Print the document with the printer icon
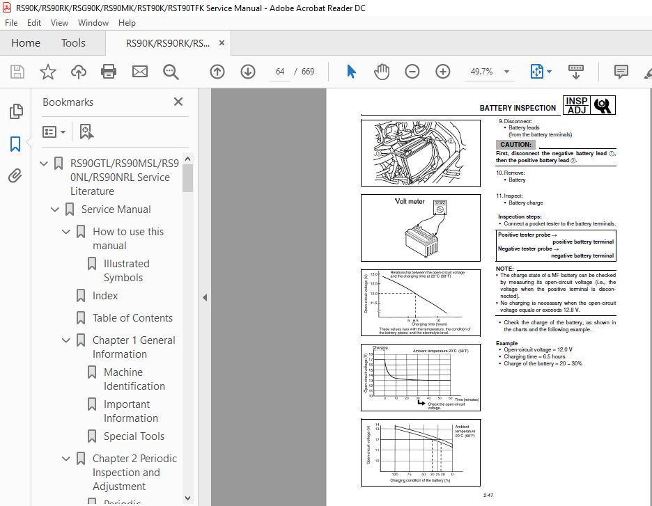 (109, 72)
